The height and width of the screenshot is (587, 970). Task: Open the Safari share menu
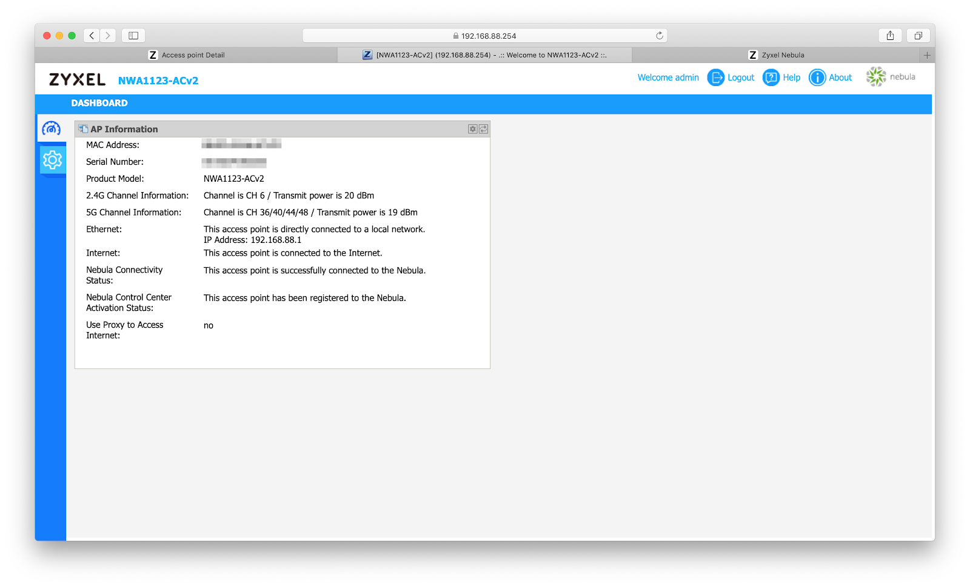click(890, 36)
